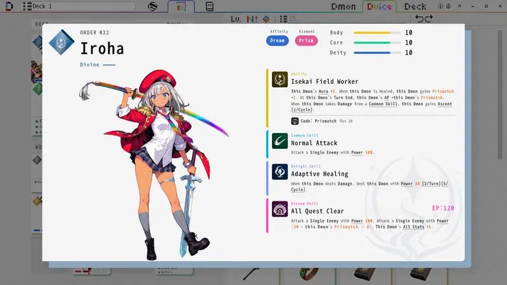Open the Dmon tab

pos(343,6)
